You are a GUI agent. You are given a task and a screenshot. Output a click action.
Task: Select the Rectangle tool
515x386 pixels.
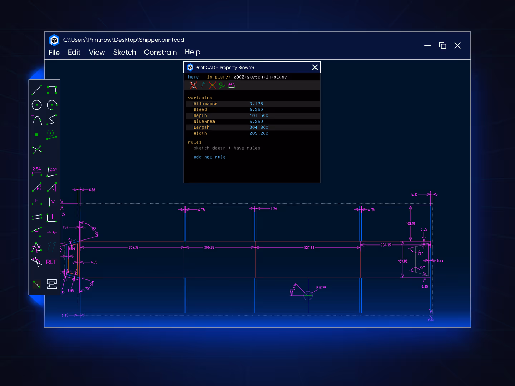(51, 90)
